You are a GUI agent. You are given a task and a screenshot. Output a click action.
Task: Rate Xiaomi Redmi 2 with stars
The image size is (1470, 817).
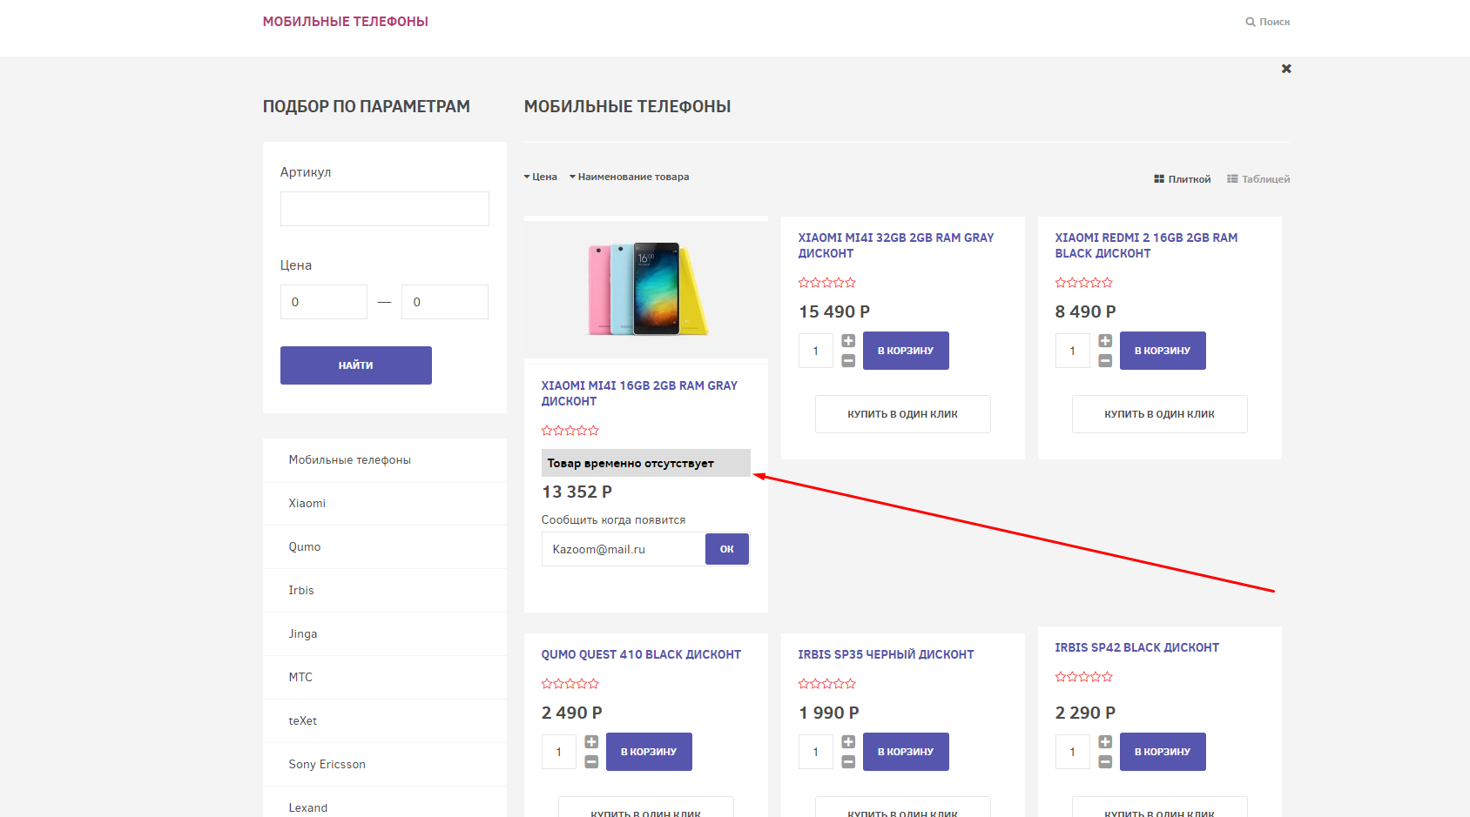[x=1084, y=283]
